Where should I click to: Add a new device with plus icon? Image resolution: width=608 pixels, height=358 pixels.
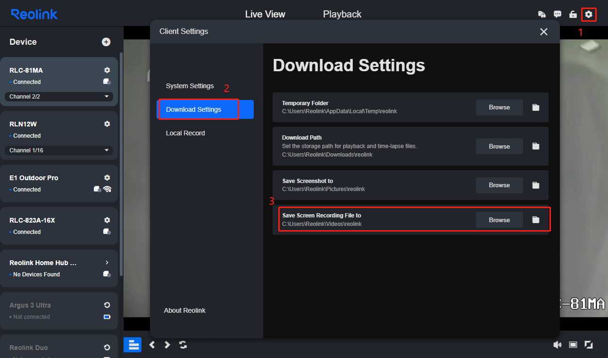pos(106,42)
